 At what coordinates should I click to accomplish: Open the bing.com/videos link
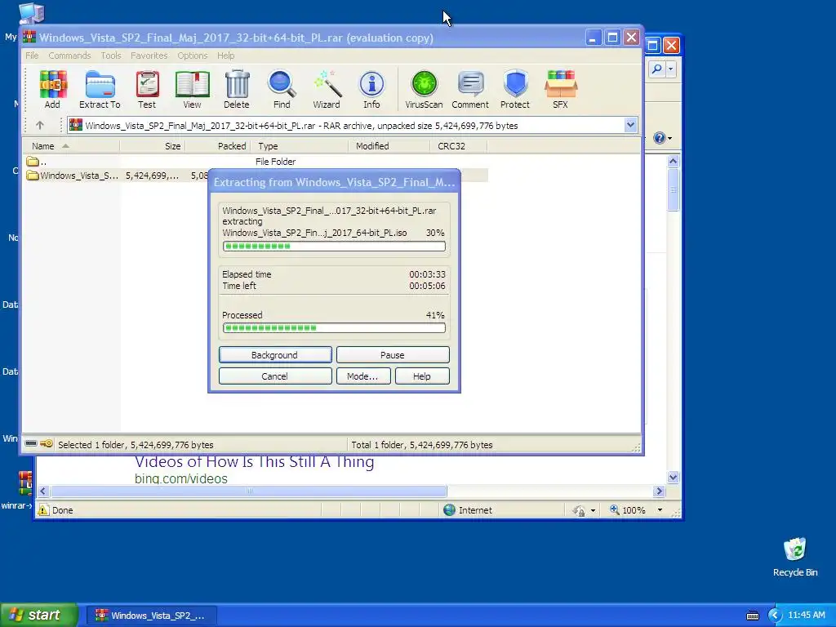click(181, 478)
